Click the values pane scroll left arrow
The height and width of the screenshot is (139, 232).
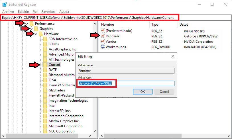102,136
